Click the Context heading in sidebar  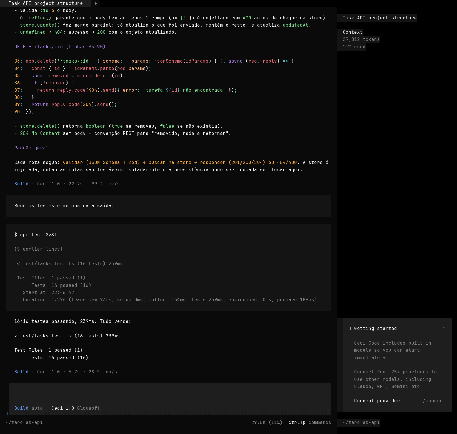[x=352, y=32]
